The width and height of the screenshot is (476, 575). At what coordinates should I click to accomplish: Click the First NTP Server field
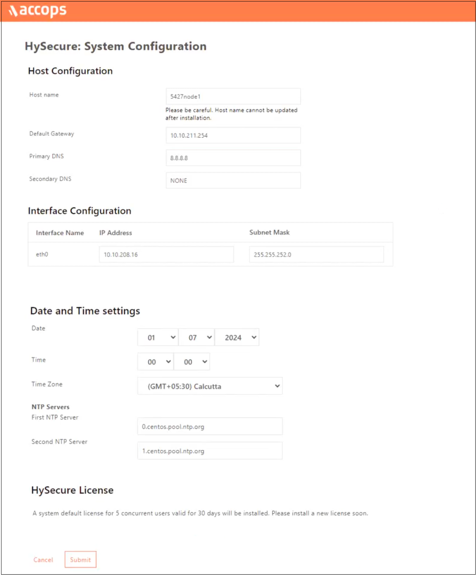click(x=210, y=427)
